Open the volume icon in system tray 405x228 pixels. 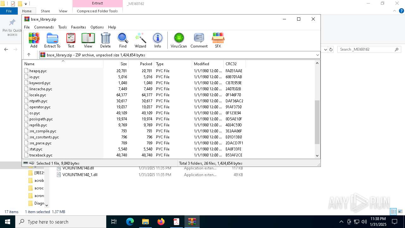pos(364,222)
